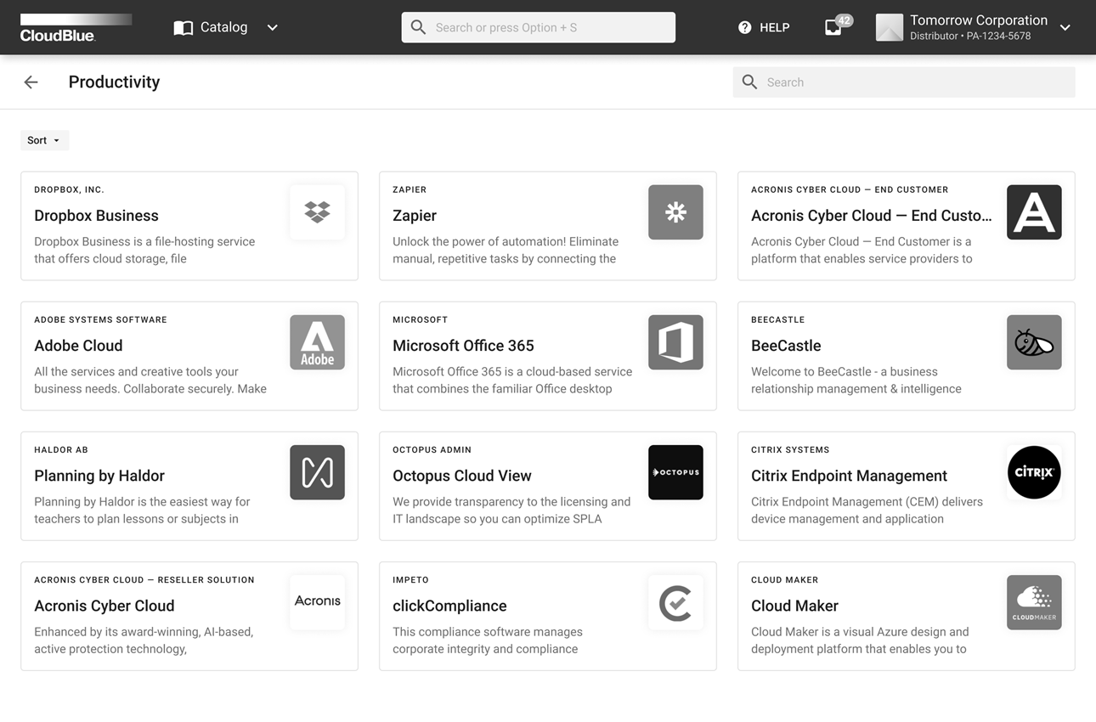Click the Planning by Haldor logo
The image size is (1096, 722).
[317, 472]
